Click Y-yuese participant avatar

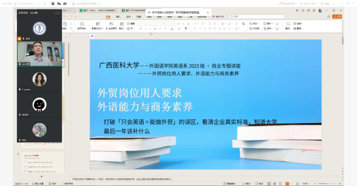[39, 79]
